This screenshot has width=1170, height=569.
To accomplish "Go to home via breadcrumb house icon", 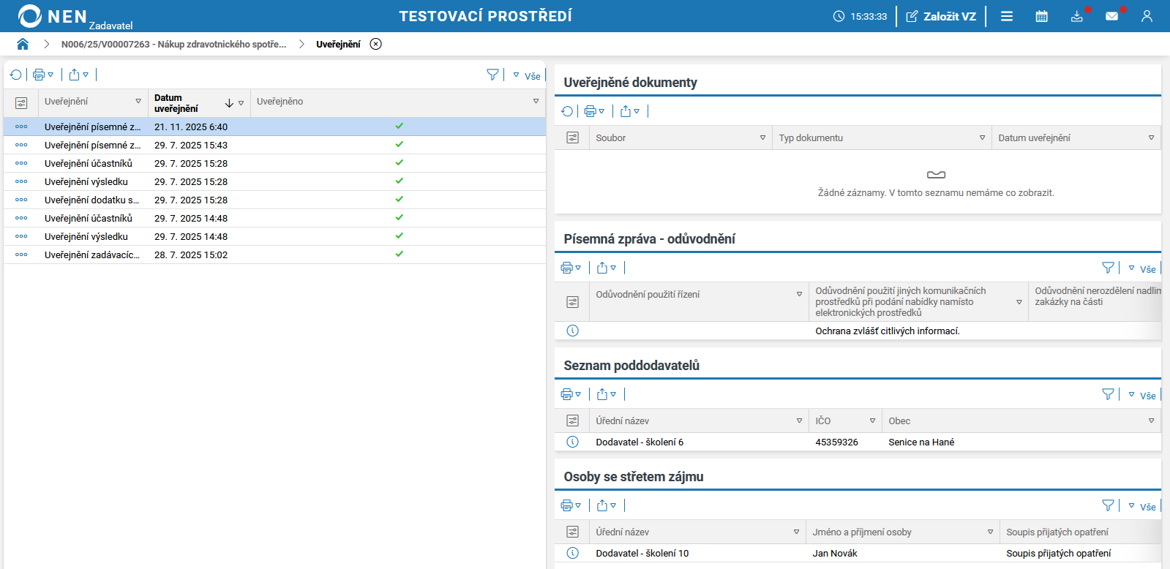I will point(23,44).
